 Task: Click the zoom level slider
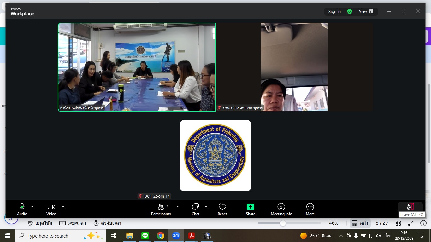click(x=283, y=223)
